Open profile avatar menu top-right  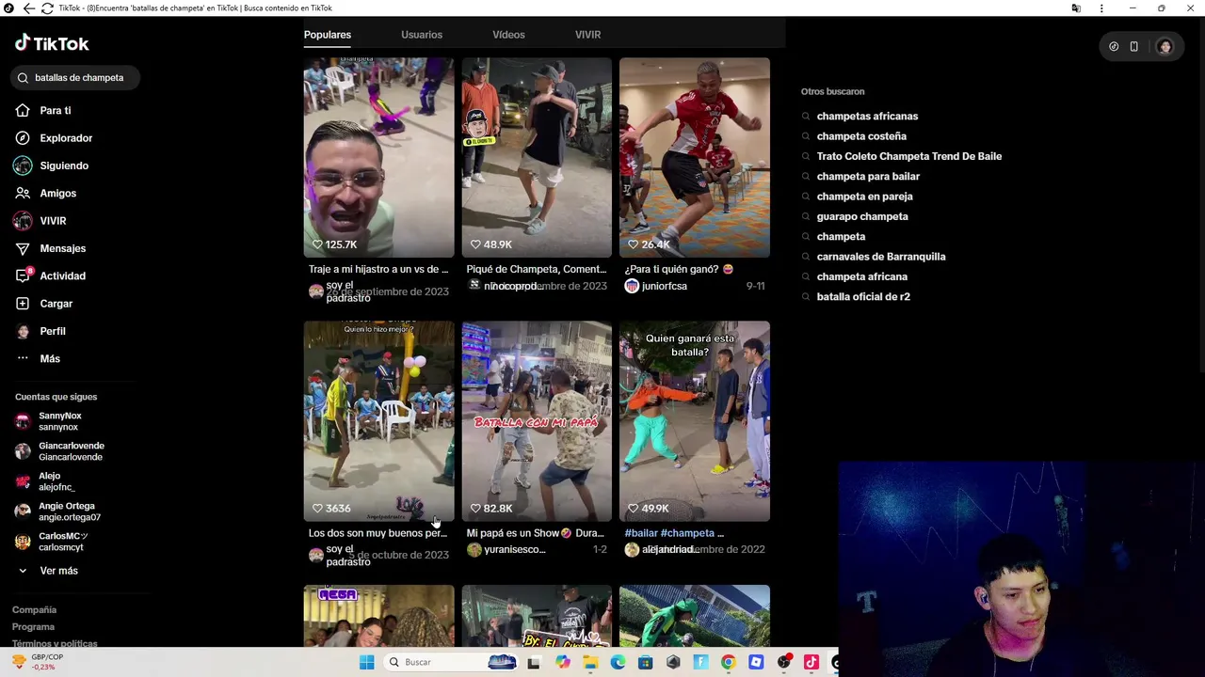coord(1165,47)
